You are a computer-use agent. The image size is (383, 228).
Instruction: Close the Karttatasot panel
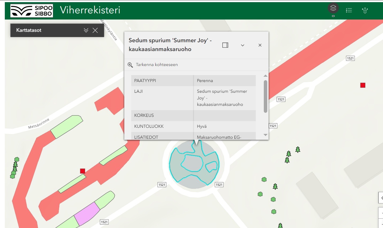tap(95, 30)
